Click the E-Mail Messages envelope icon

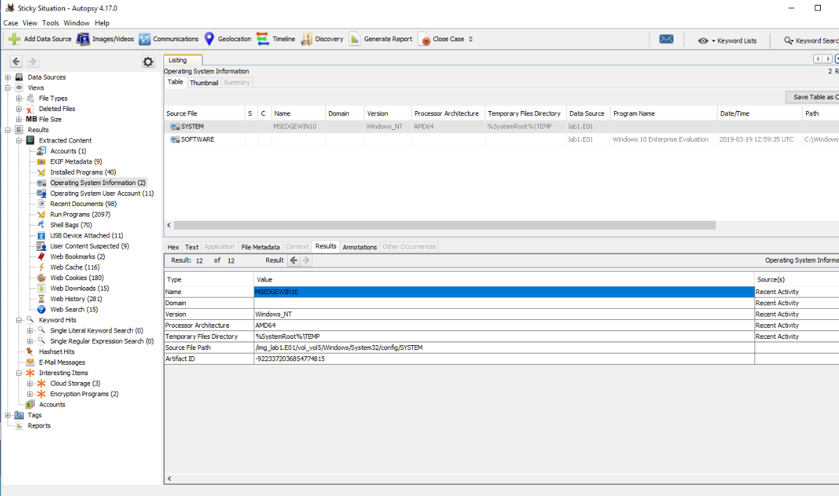(x=31, y=363)
